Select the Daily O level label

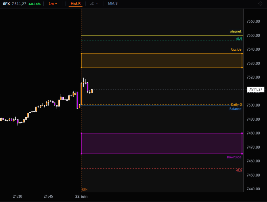(x=236, y=104)
